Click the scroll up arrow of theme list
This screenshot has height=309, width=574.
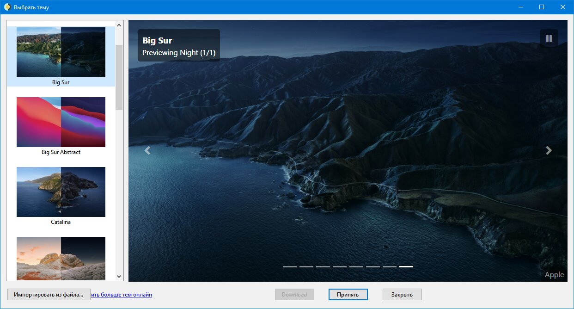[x=119, y=25]
